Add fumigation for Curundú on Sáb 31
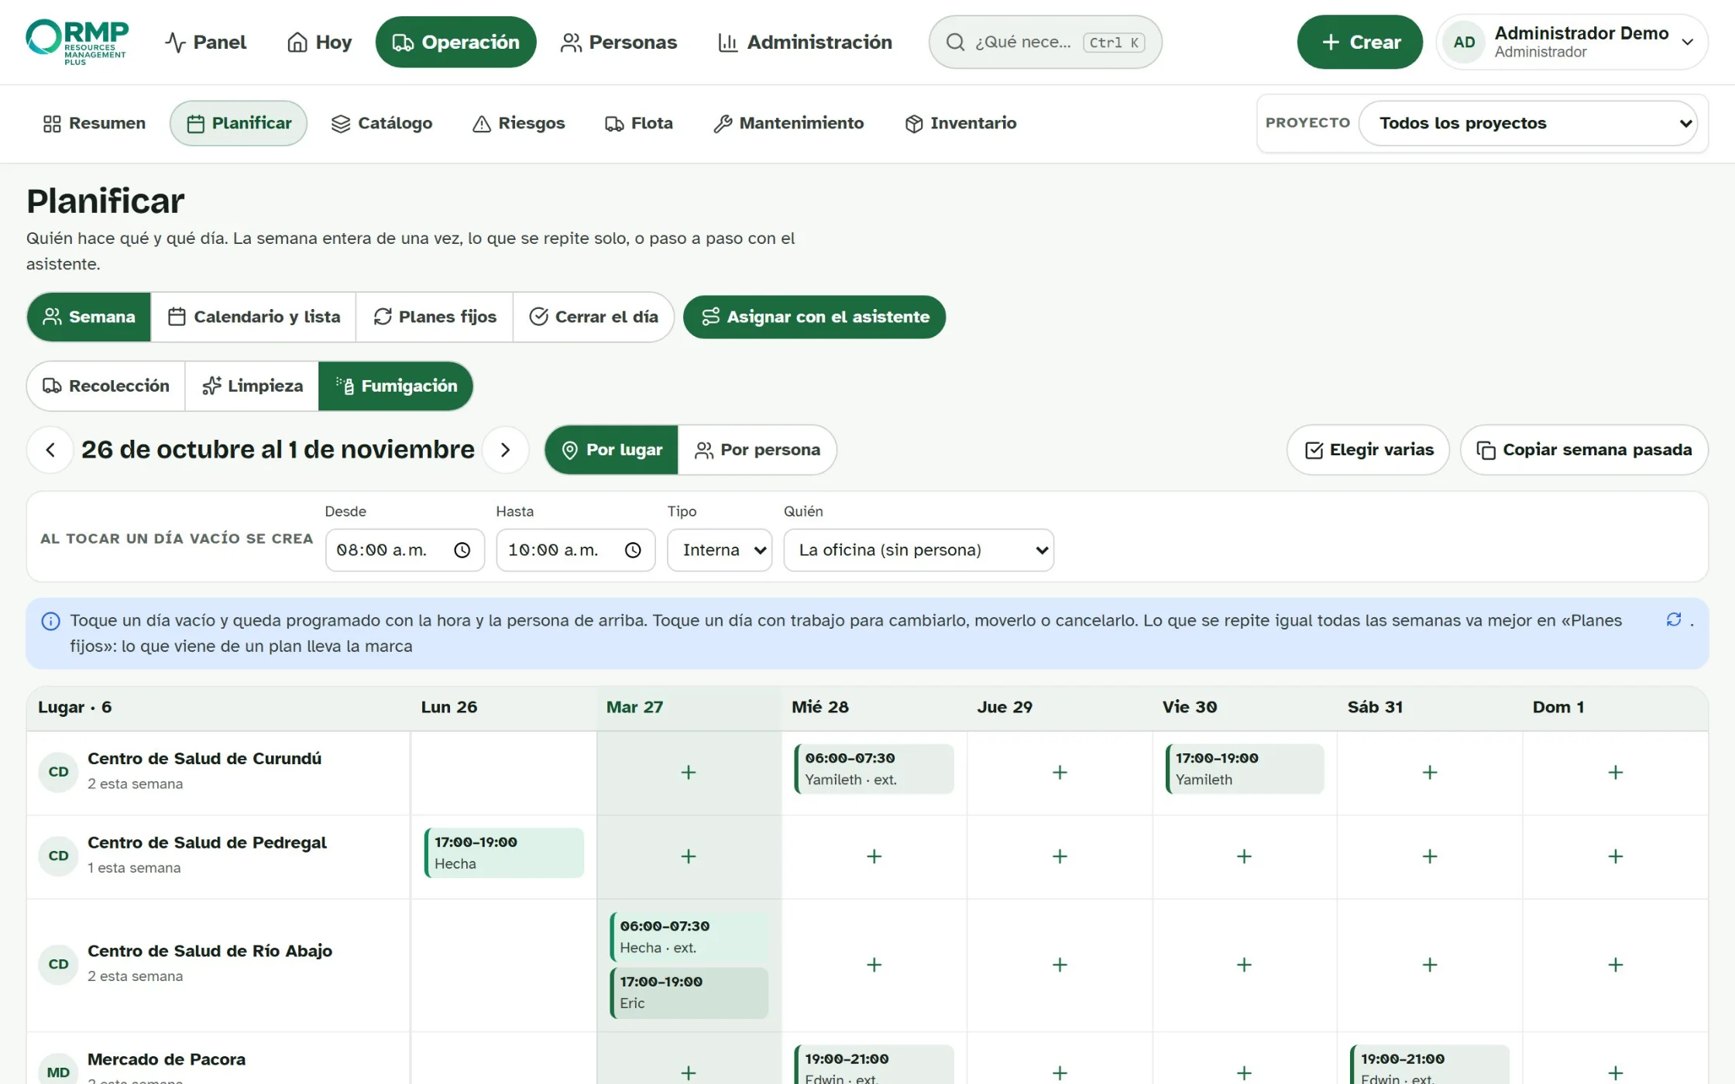 click(x=1430, y=772)
